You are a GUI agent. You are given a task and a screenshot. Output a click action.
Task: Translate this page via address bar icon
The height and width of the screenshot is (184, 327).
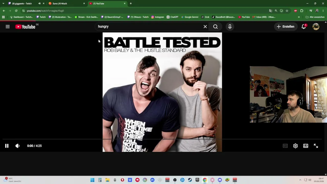[x=271, y=11]
